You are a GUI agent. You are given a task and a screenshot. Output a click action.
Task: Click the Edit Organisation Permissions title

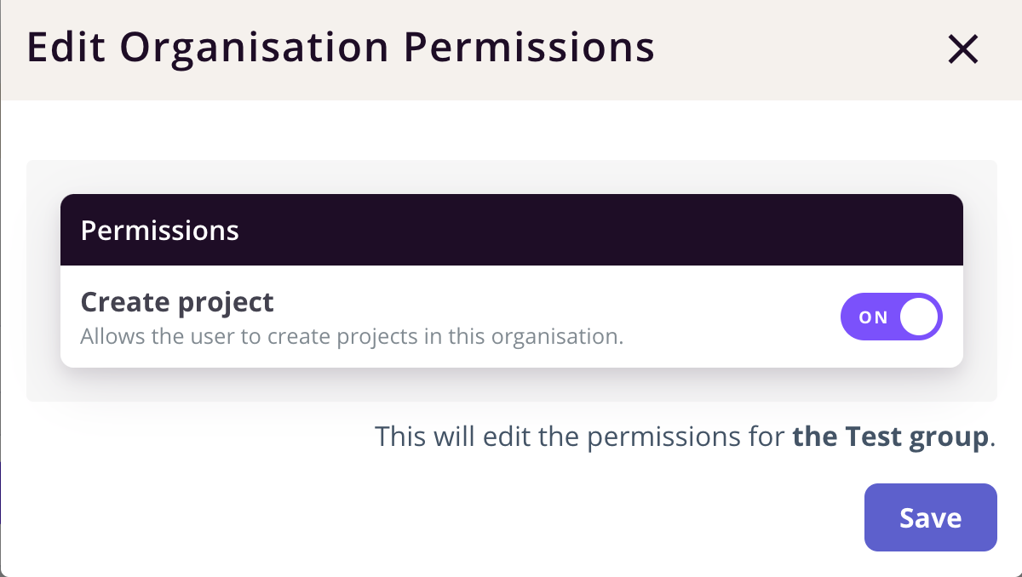point(341,48)
